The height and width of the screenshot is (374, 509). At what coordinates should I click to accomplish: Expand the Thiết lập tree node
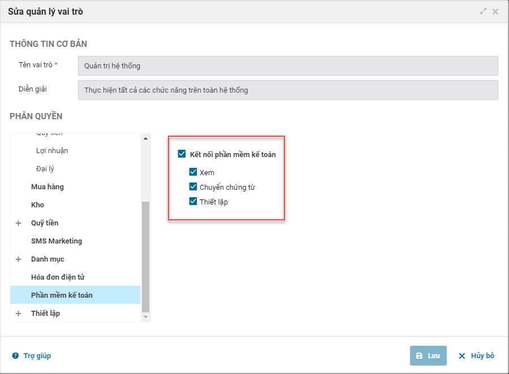pos(19,314)
